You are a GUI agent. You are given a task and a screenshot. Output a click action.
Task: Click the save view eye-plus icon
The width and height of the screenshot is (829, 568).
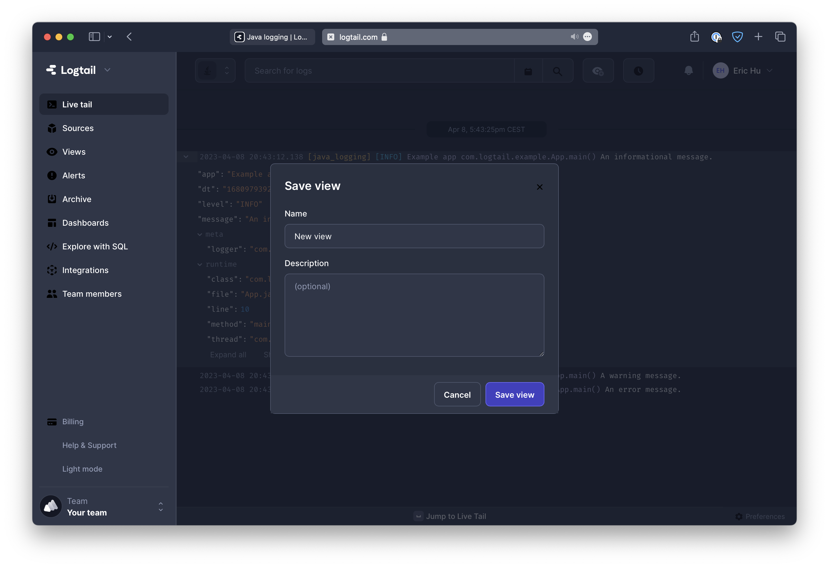598,71
